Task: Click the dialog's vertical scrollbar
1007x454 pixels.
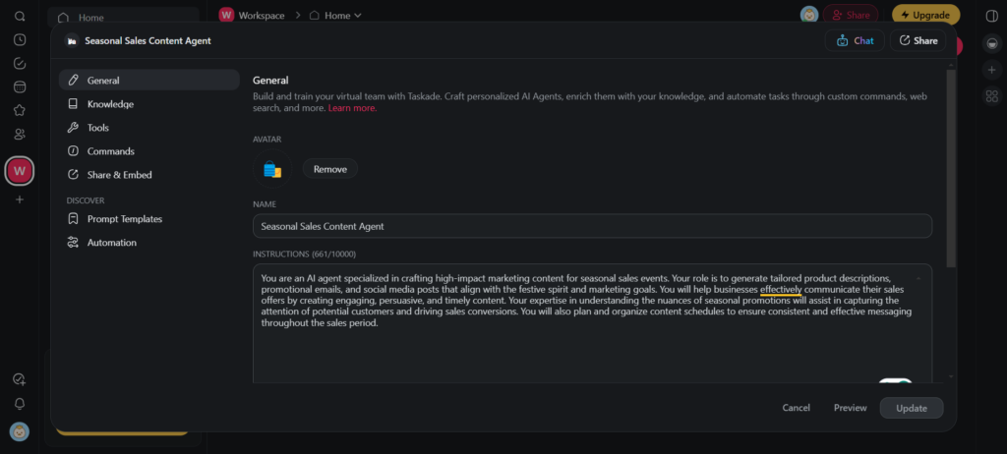Action: coord(950,167)
